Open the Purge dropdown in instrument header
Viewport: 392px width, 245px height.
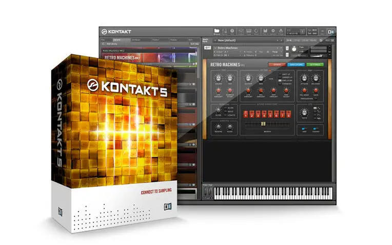(277, 52)
